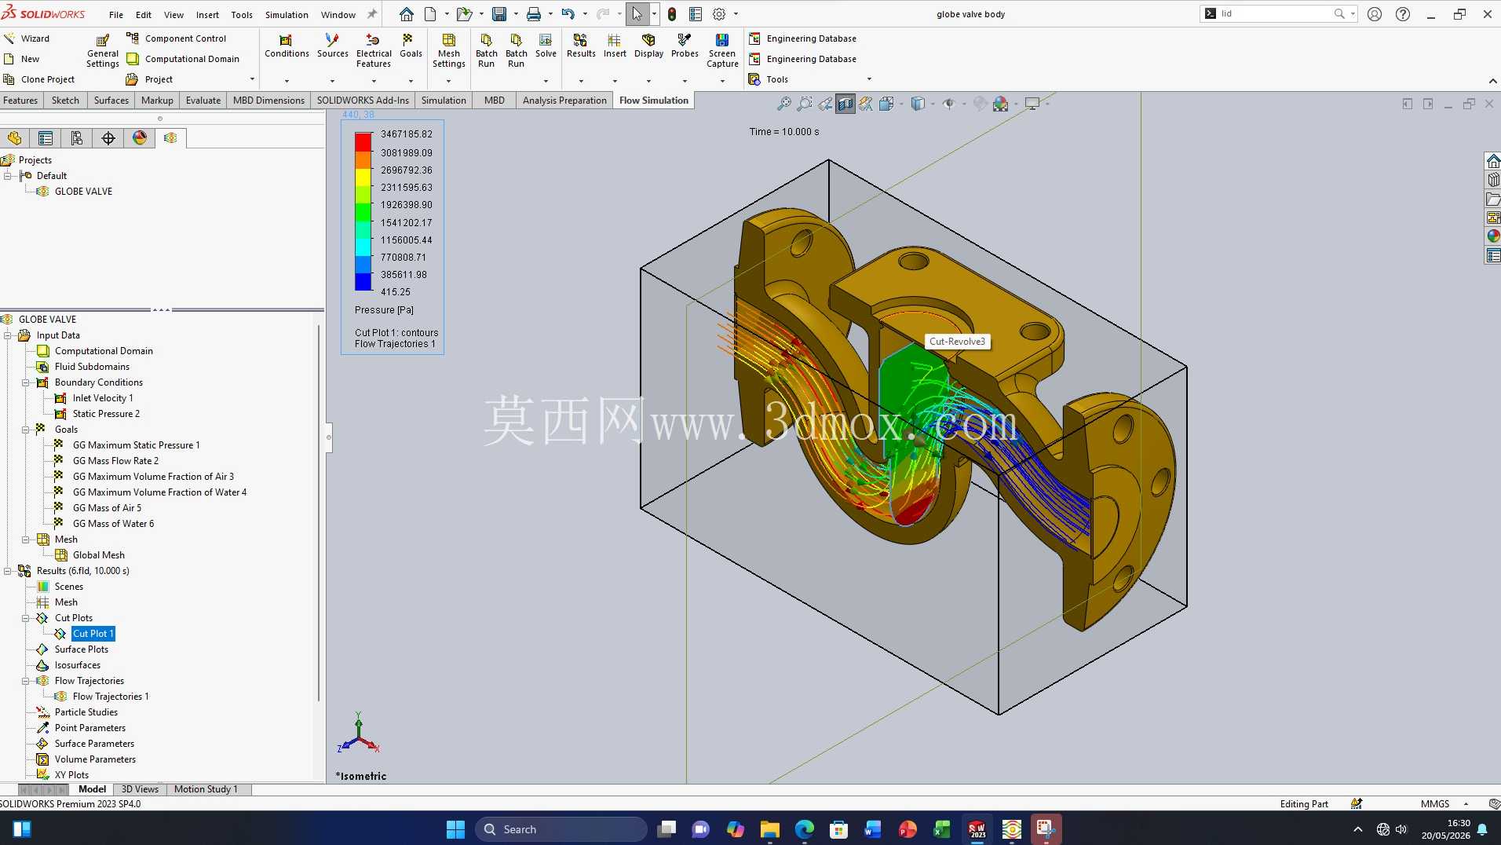Viewport: 1501px width, 845px height.
Task: Click Screen Capture icon
Action: click(x=722, y=40)
